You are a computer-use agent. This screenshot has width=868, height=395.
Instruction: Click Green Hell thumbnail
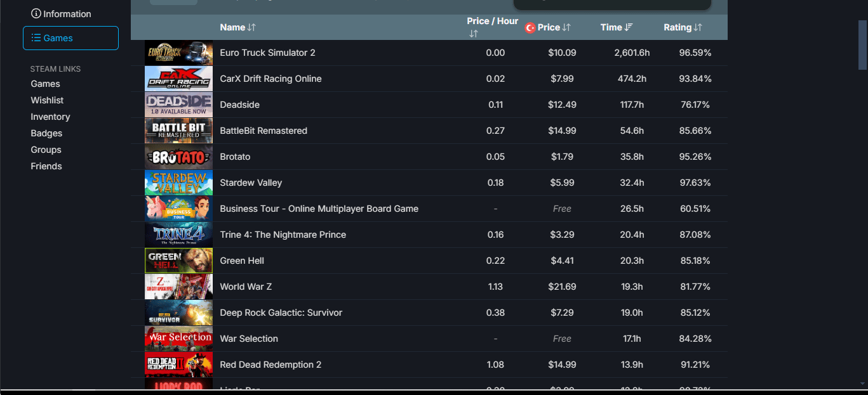tap(178, 261)
